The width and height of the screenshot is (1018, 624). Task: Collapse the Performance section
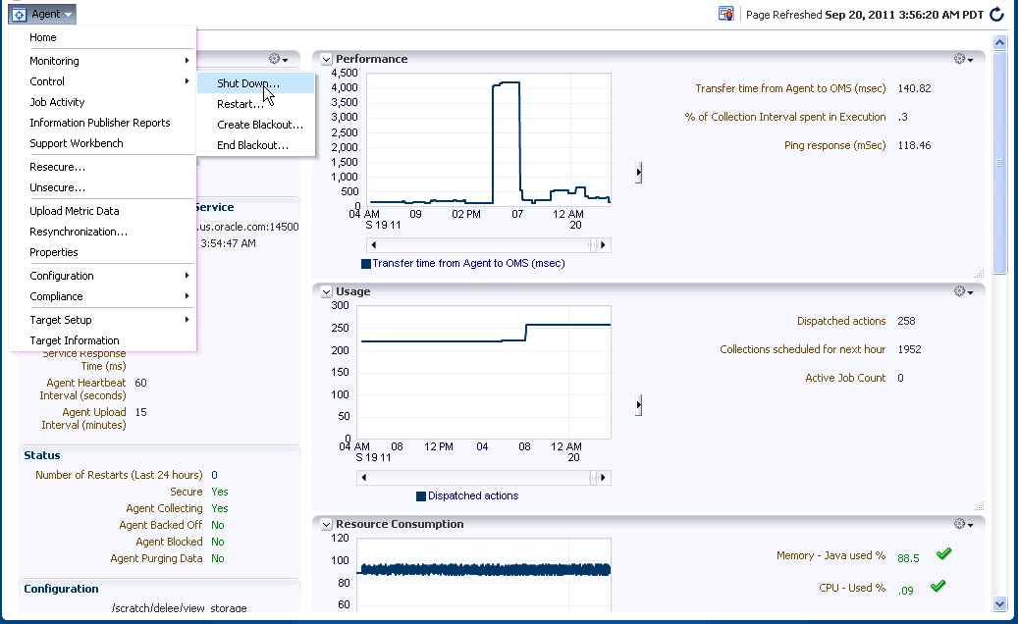(x=327, y=59)
